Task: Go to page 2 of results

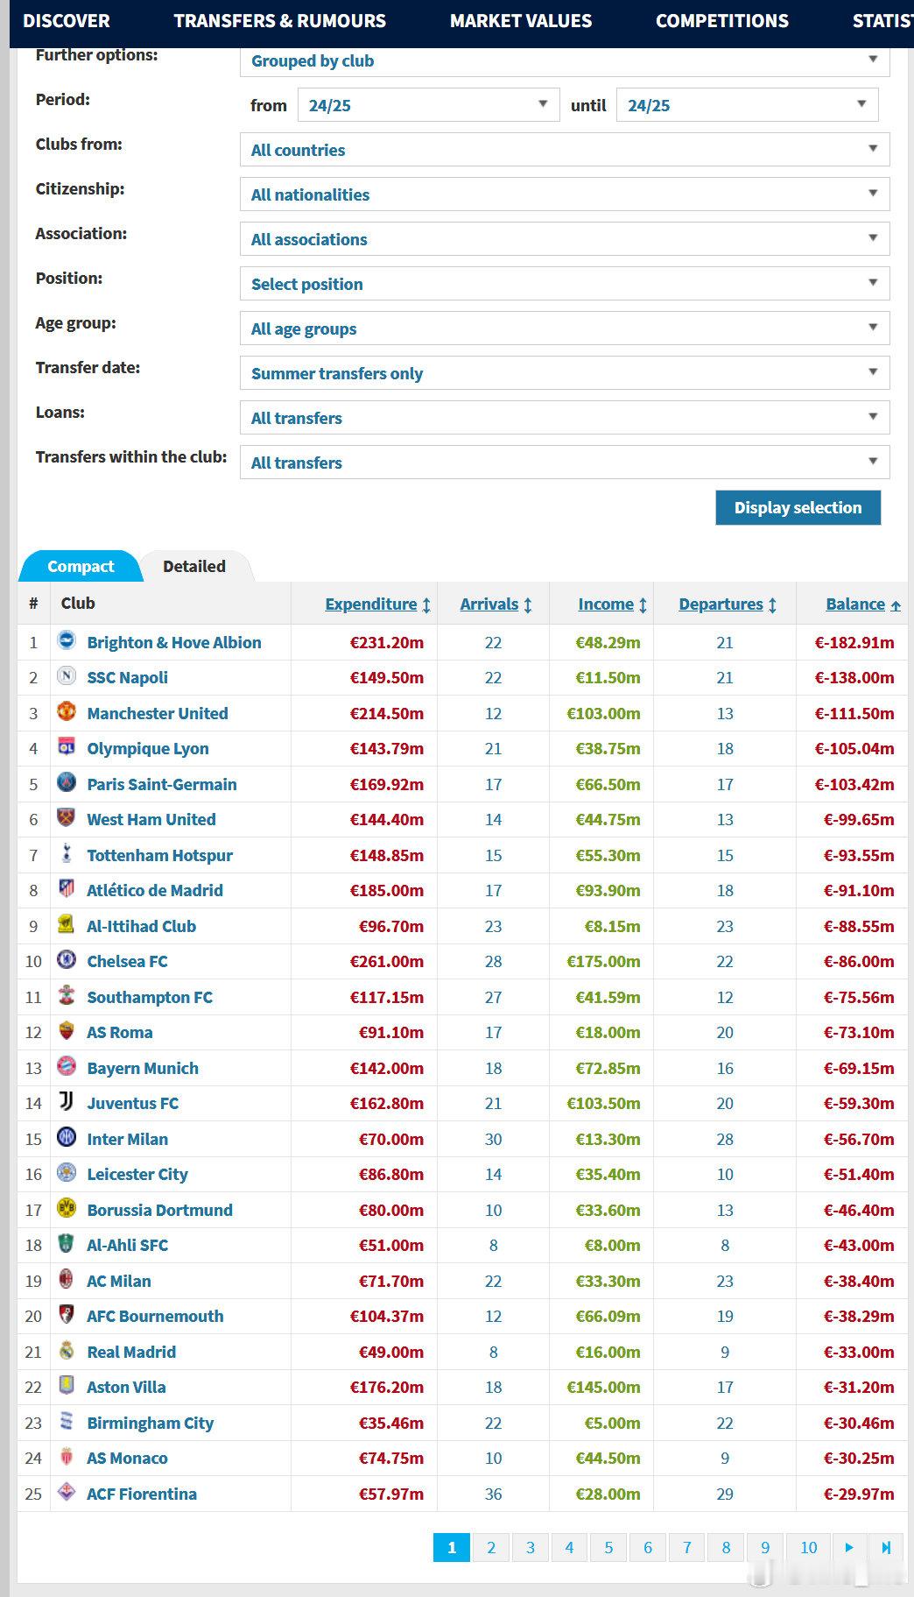Action: coord(491,1547)
